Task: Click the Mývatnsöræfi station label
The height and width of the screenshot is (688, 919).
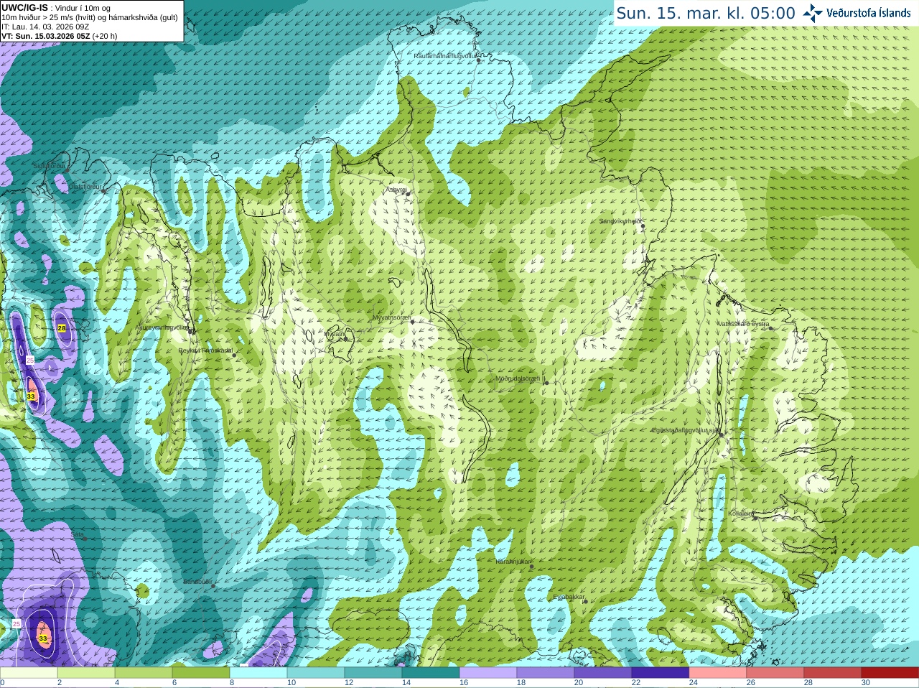Action: [392, 317]
